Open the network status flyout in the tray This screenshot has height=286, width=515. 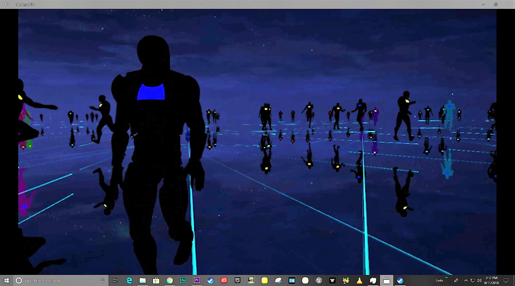coord(473,280)
